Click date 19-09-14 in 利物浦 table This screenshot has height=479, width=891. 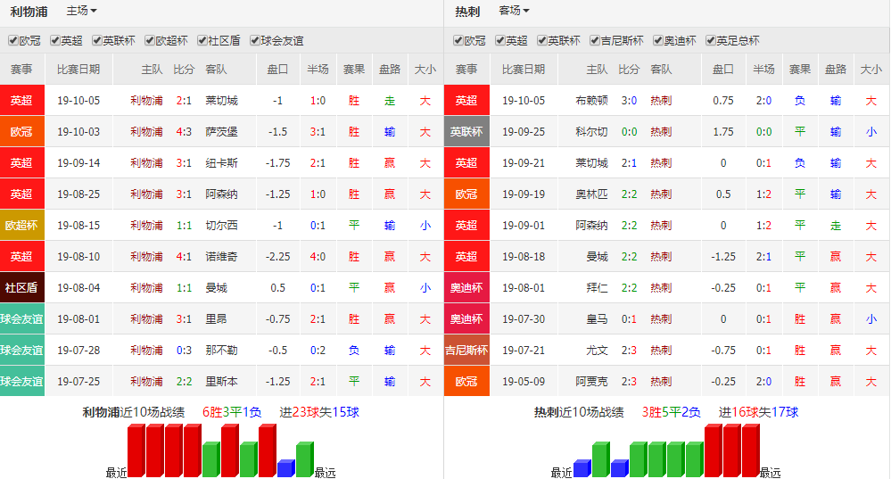pos(78,163)
